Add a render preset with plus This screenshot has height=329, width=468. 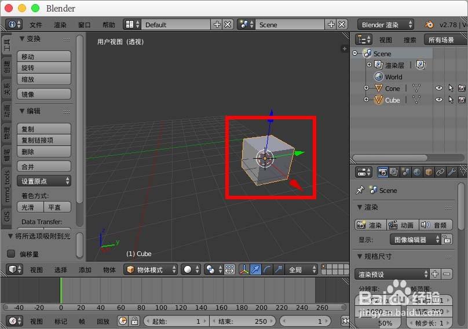point(435,274)
